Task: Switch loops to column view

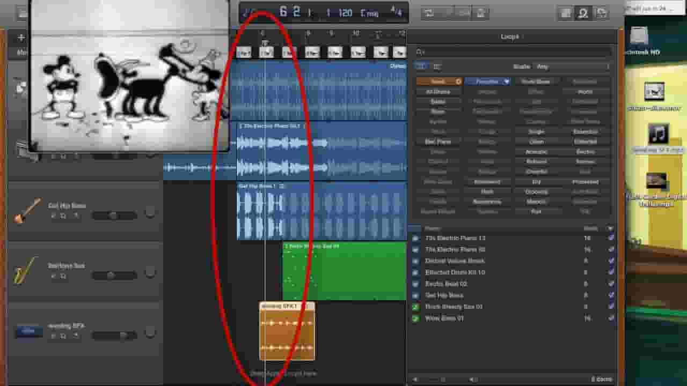Action: coord(437,66)
